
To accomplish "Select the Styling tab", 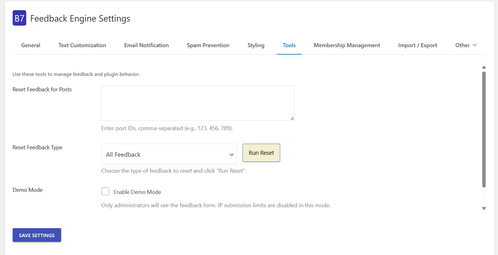I will (256, 45).
